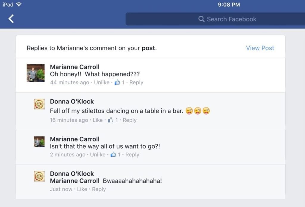This screenshot has height=207, width=305.
Task: Reply to Marianne's "What happened???" comment
Action: click(136, 83)
